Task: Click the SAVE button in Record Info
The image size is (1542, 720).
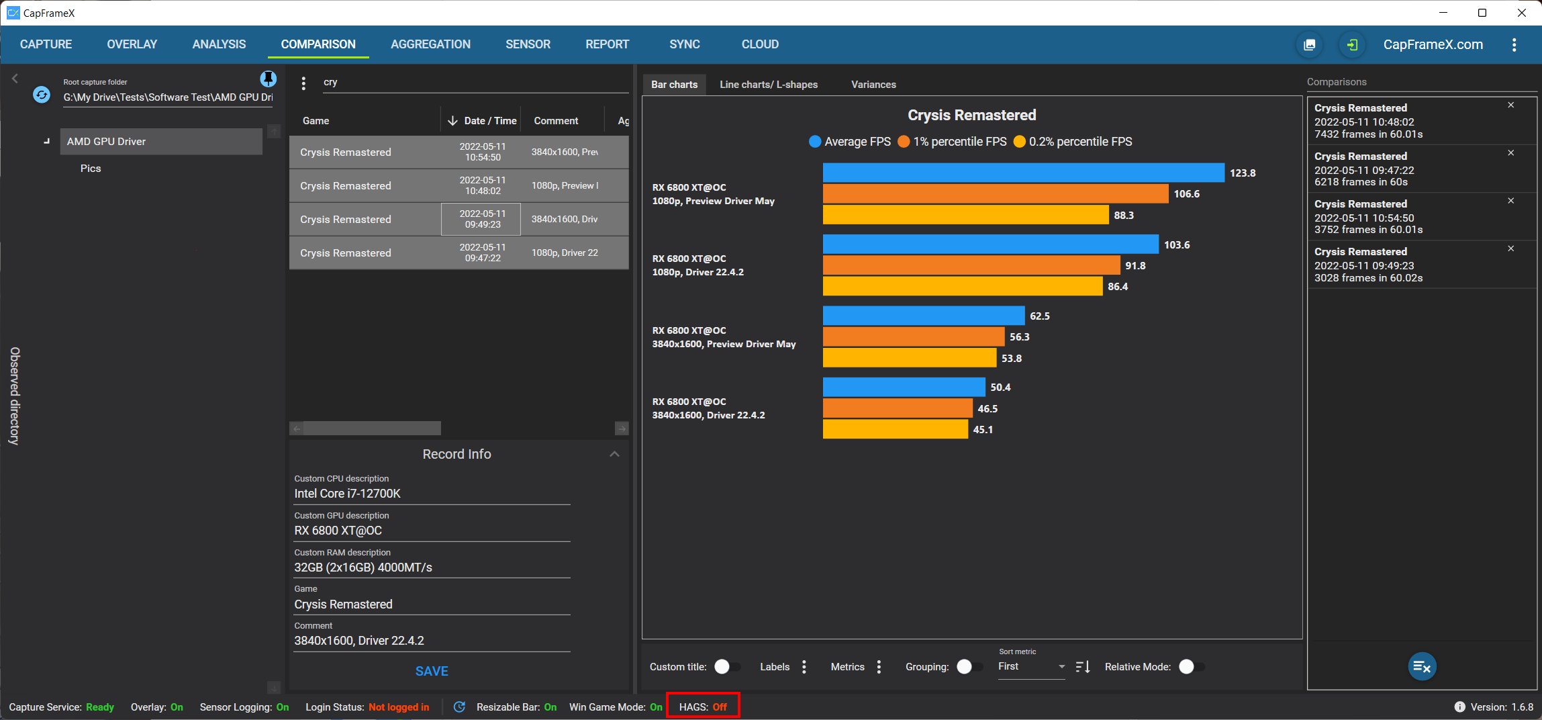Action: (x=432, y=671)
